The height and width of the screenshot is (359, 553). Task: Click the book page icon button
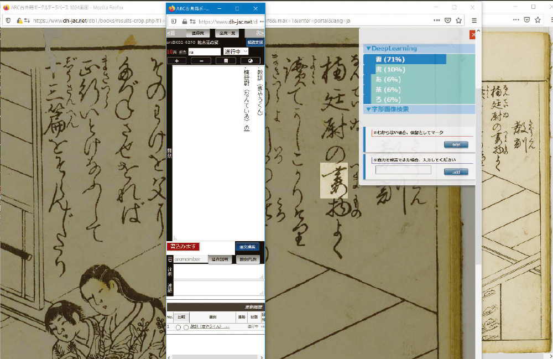point(226,61)
